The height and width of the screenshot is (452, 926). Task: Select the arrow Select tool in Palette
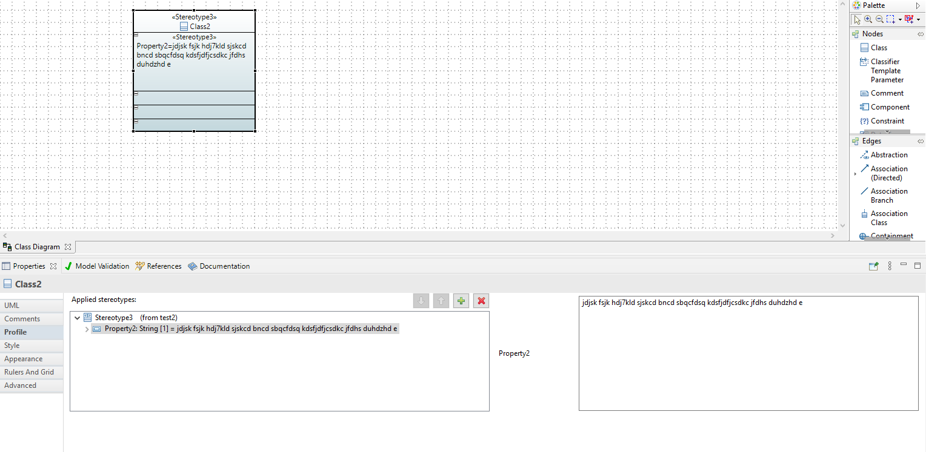click(x=857, y=19)
